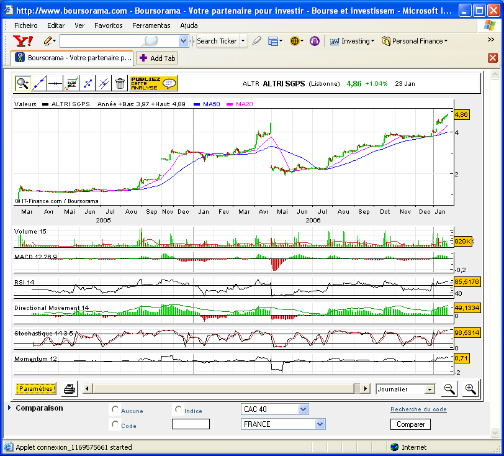
Task: Select the zoom magnifier chart tool
Action: pyautogui.click(x=23, y=84)
